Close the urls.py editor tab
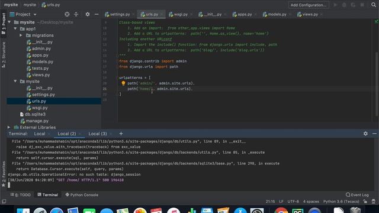This screenshot has height=213, width=379. pos(162,14)
